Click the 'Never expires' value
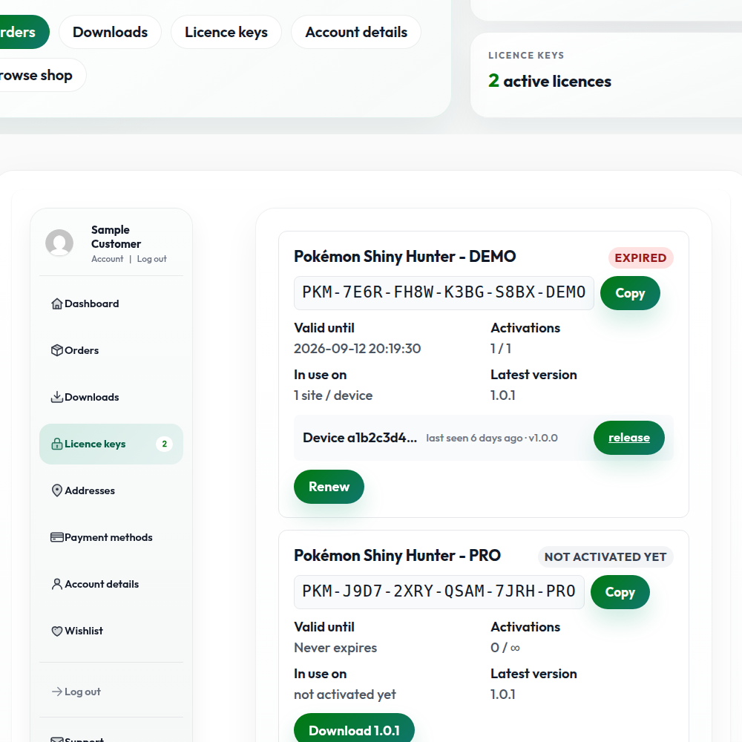Image resolution: width=742 pixels, height=742 pixels. click(335, 648)
